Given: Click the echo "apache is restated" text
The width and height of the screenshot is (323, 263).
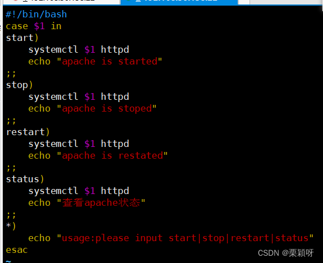Looking at the screenshot, I should point(98,156).
